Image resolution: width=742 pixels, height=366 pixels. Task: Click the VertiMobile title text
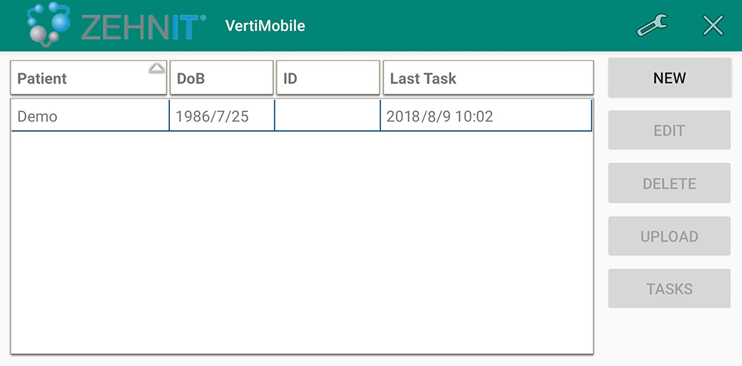[265, 26]
